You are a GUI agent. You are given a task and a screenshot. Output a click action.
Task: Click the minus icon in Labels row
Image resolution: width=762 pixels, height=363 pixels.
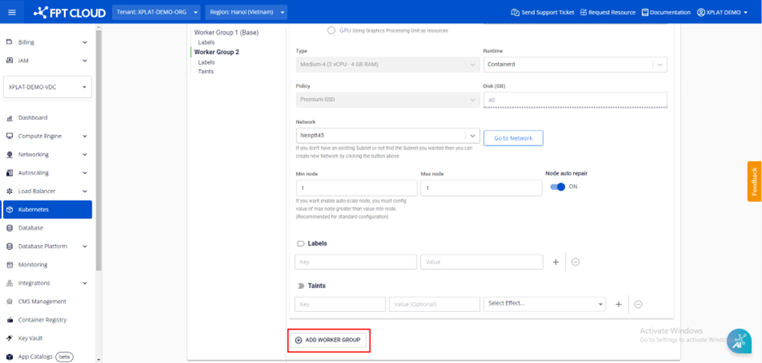click(x=576, y=262)
